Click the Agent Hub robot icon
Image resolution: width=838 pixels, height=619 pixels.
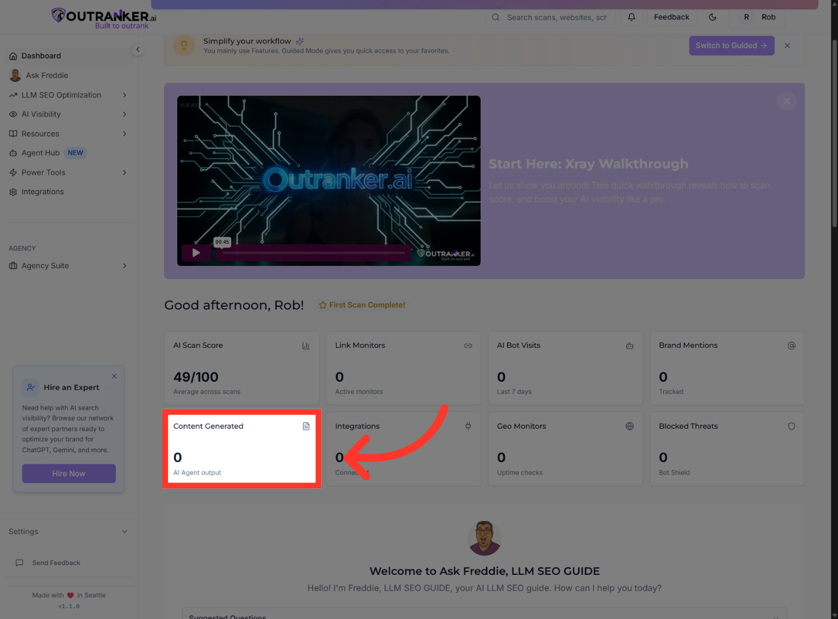(13, 153)
